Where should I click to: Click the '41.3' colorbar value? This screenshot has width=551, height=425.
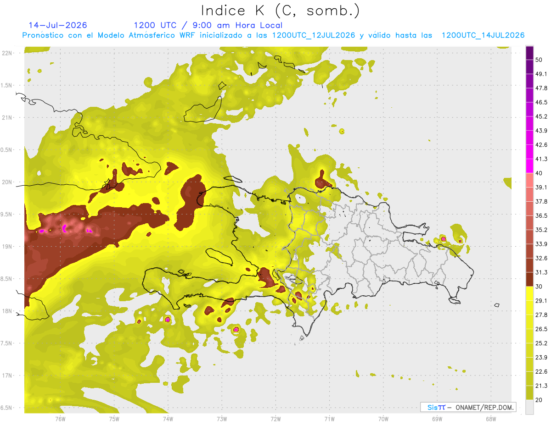(x=541, y=159)
